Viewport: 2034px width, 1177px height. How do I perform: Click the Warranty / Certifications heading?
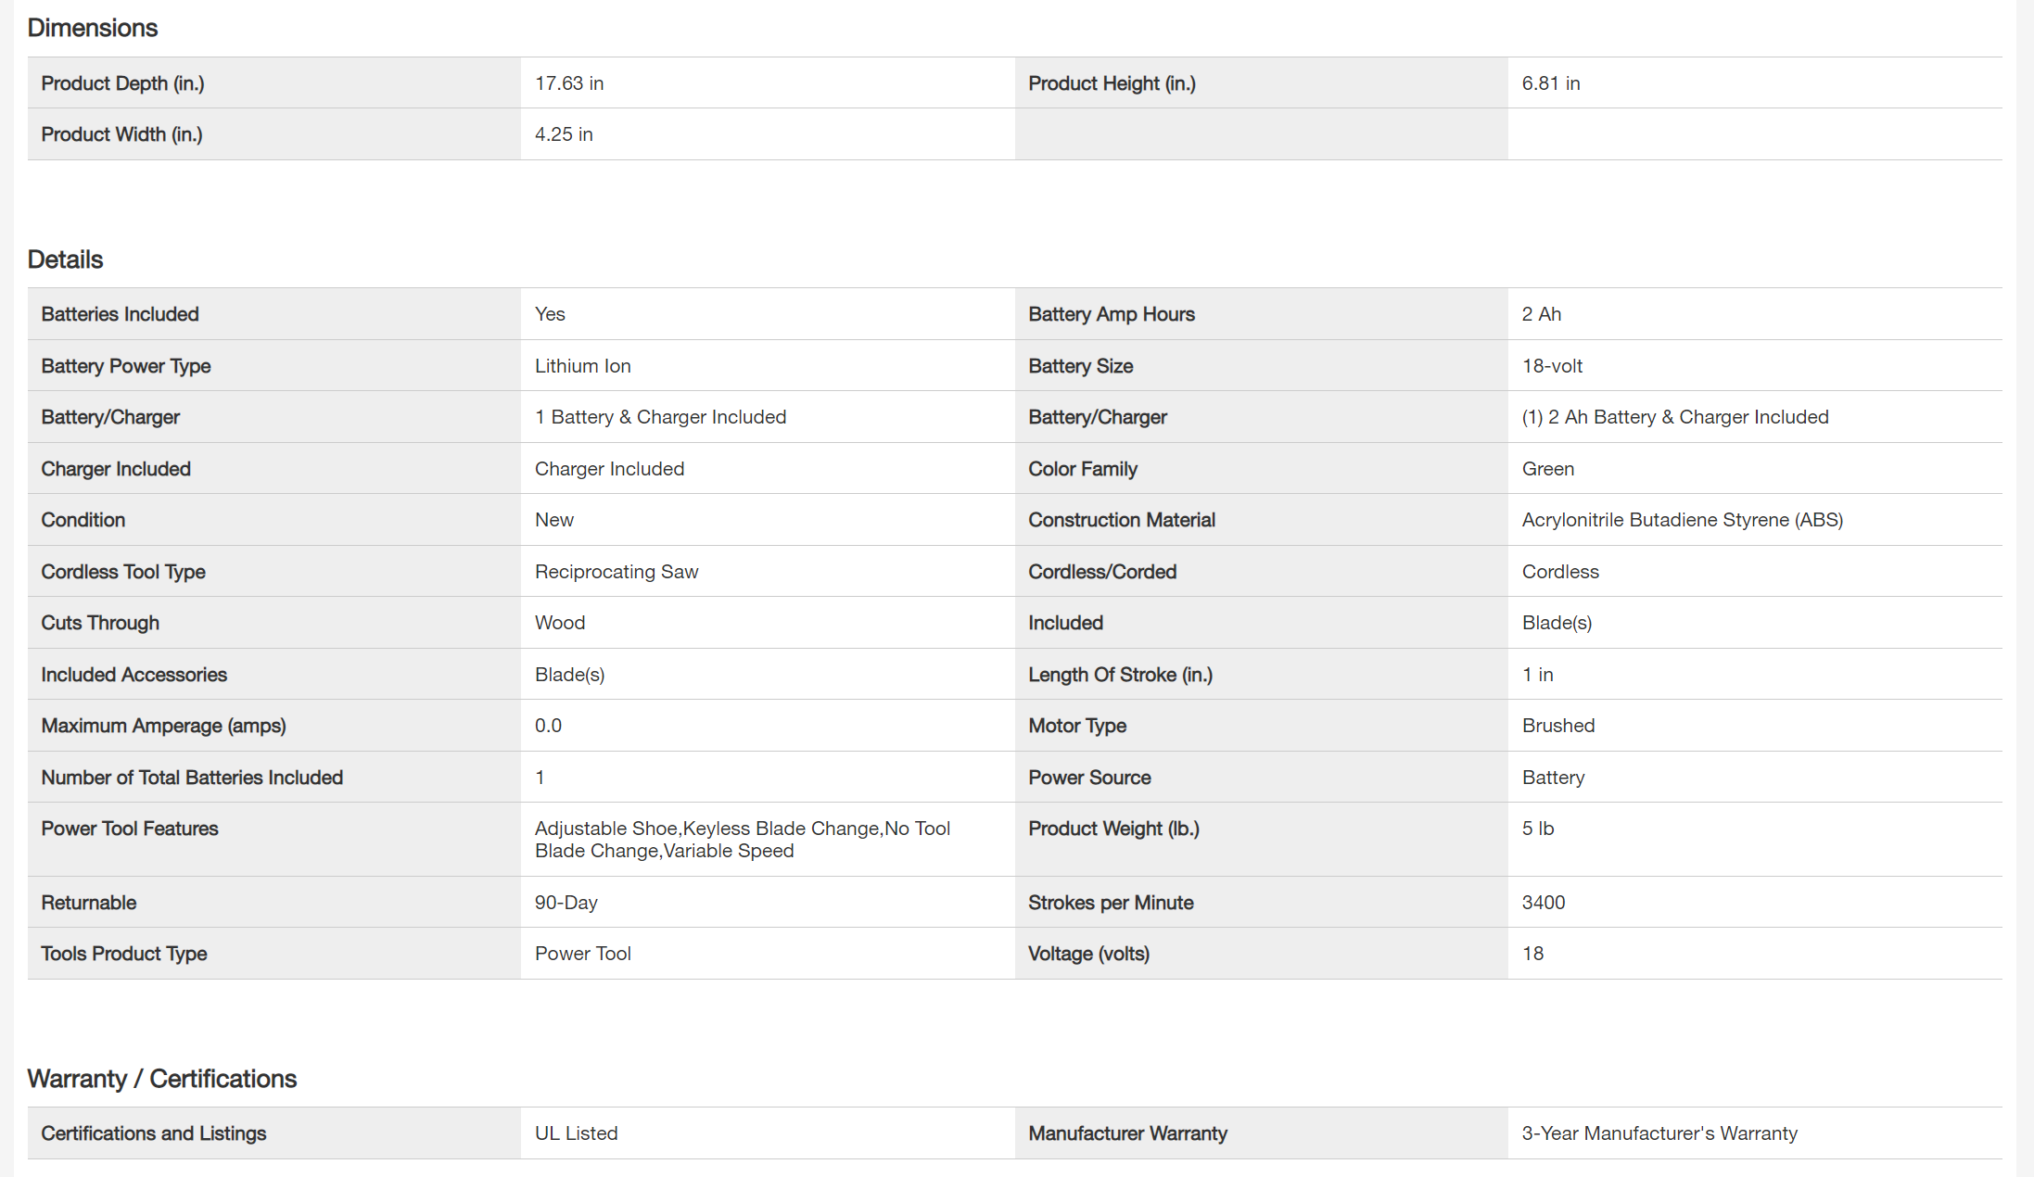[161, 1079]
